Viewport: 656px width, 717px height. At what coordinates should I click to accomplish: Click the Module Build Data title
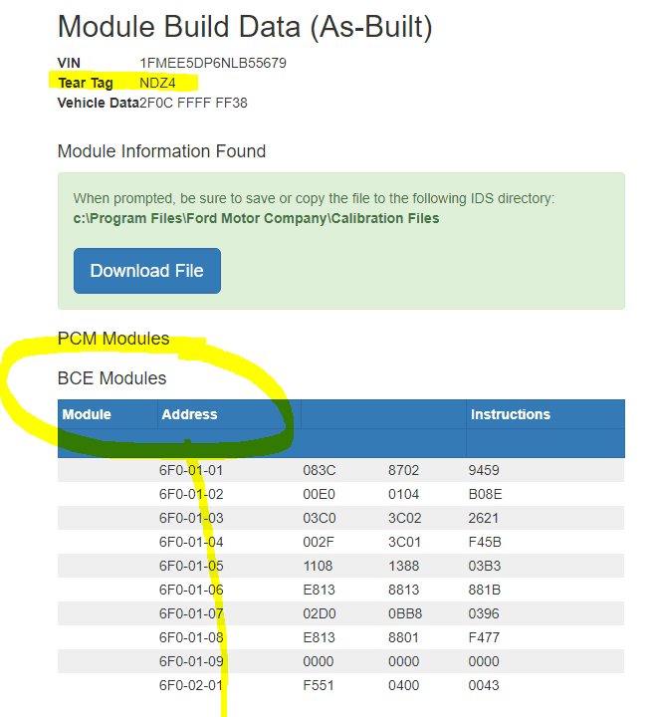[245, 27]
